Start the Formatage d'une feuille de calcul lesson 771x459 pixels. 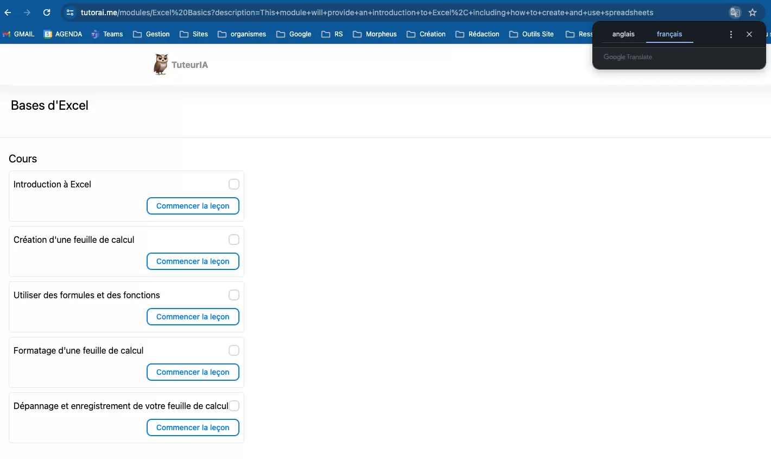point(193,372)
